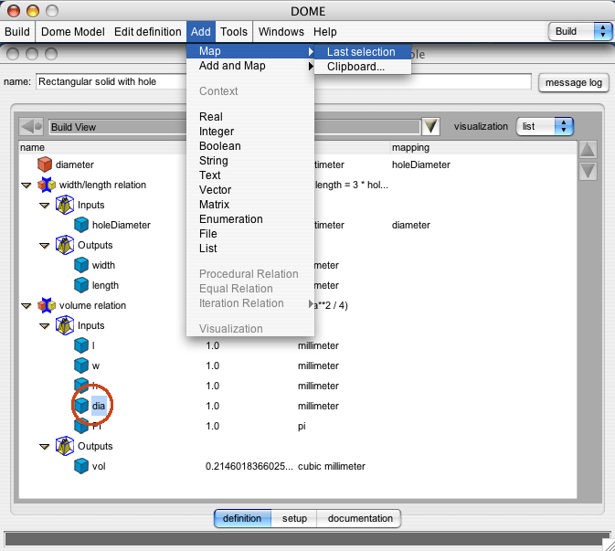
Task: Open the Build menu in menu bar
Action: coord(17,31)
